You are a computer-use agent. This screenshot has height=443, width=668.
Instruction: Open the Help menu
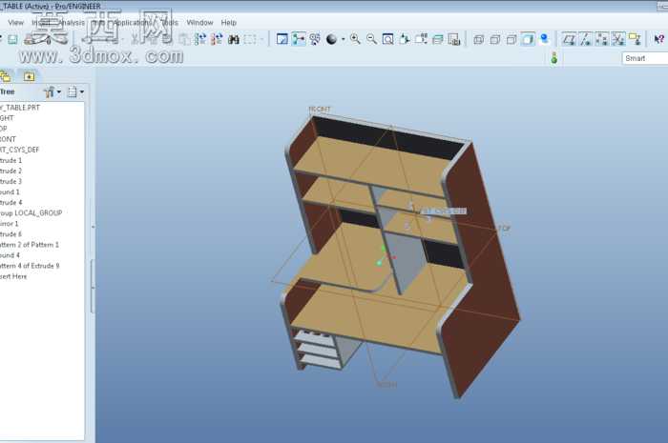pos(228,23)
